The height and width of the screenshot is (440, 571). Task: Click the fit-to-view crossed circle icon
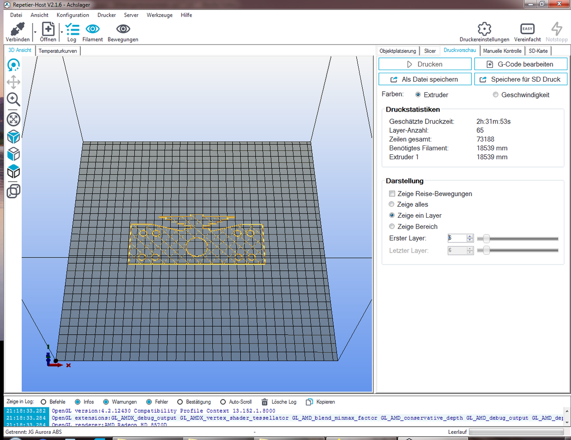tap(13, 119)
